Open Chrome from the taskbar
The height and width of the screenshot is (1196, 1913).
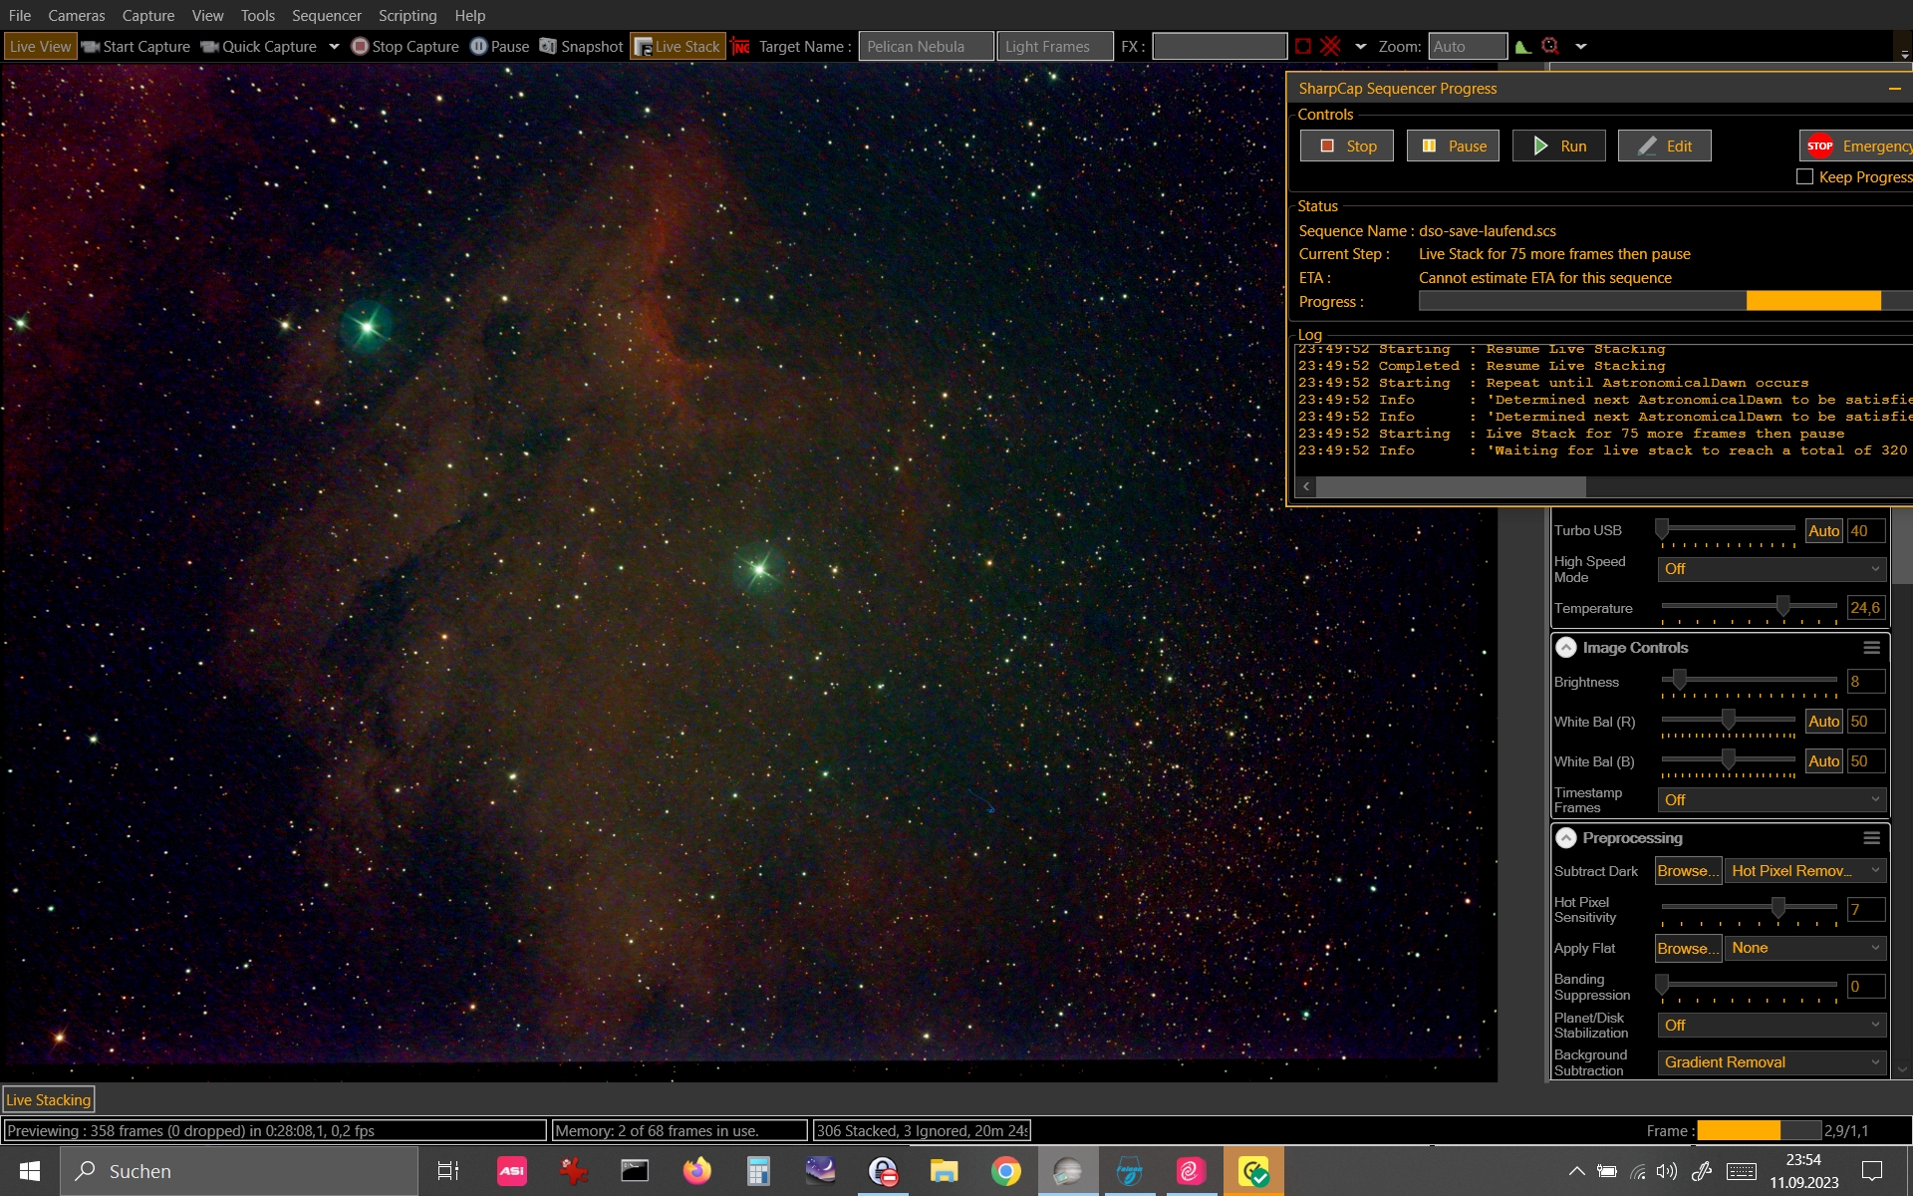pos(1006,1171)
